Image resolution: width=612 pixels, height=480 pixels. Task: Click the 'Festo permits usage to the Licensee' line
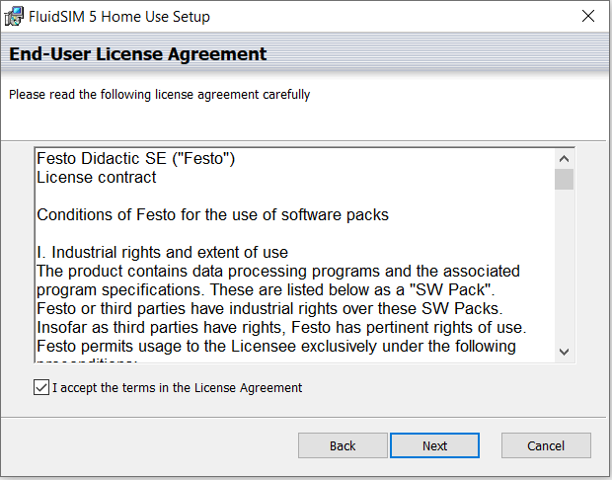[x=276, y=346]
